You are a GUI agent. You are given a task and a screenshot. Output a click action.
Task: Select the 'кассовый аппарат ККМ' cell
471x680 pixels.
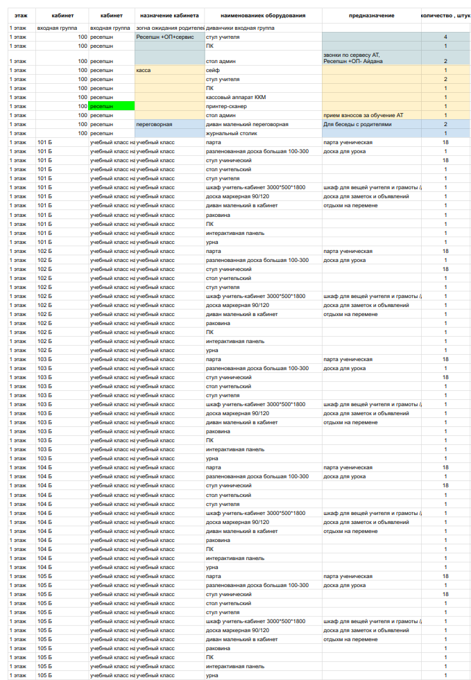(x=263, y=98)
